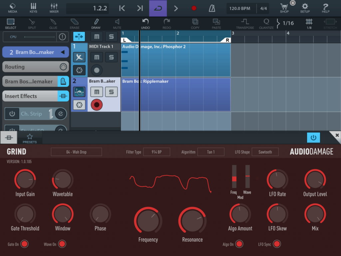Click the metronome icon
The width and height of the screenshot is (341, 256).
[212, 8]
